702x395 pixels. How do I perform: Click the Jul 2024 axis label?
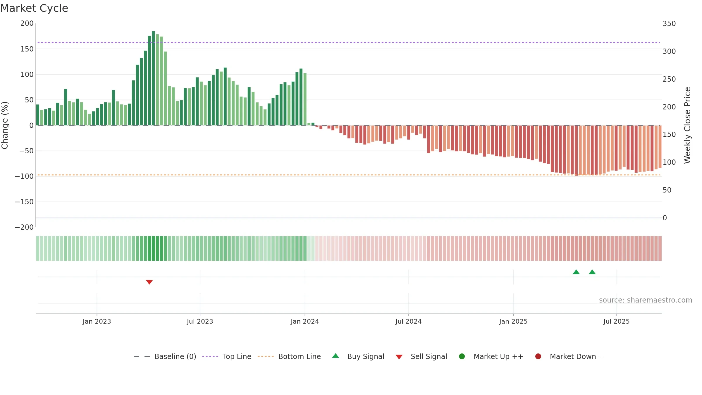tap(409, 321)
